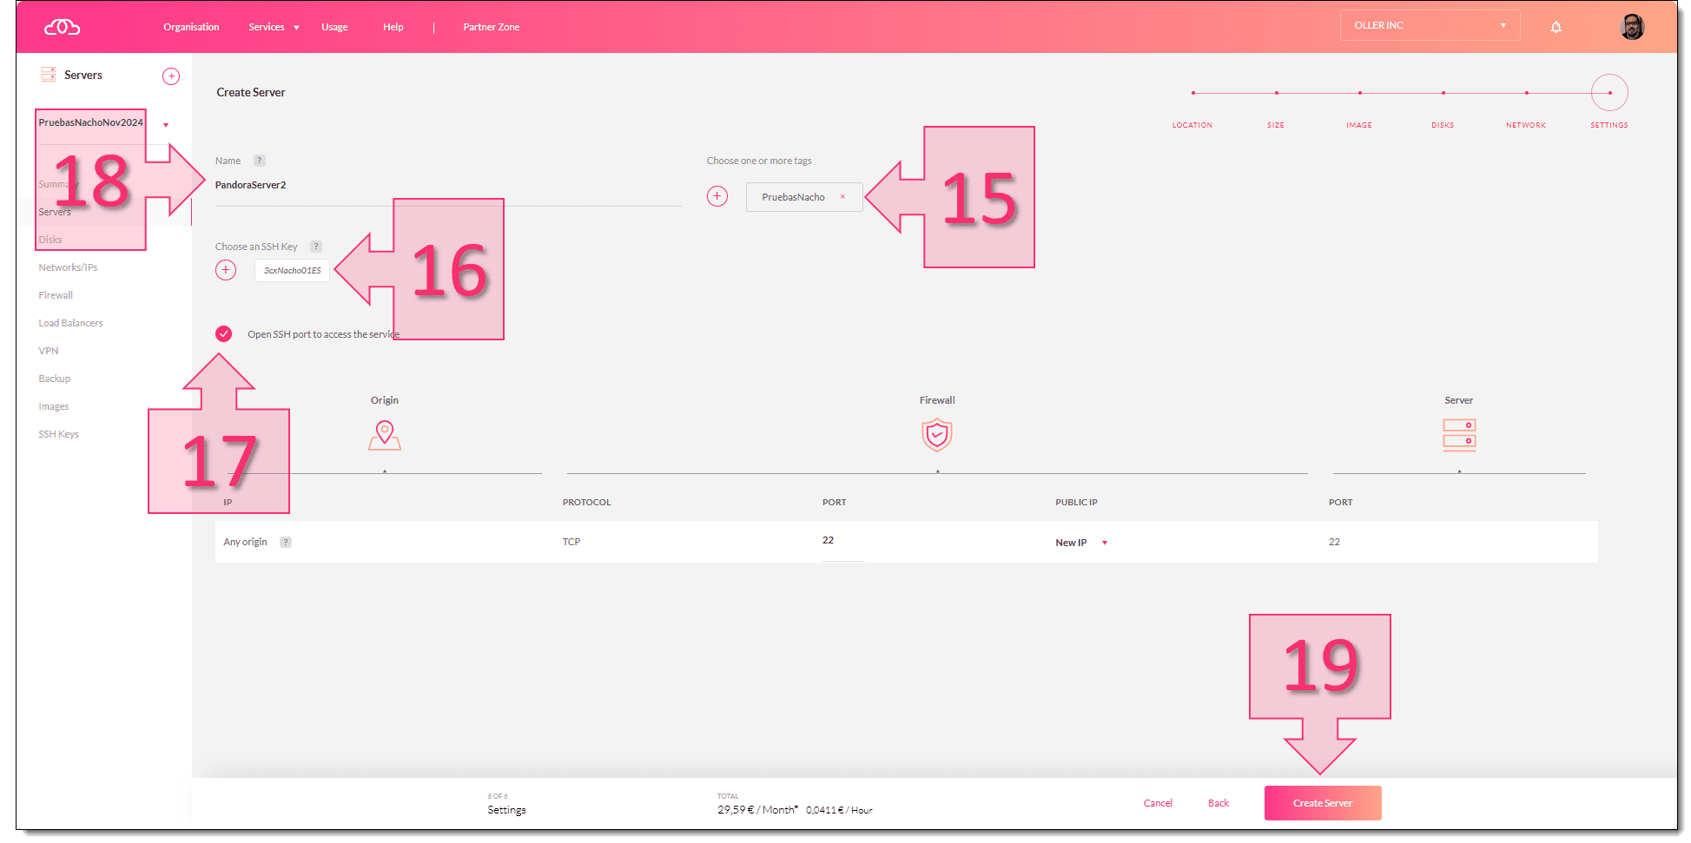This screenshot has width=1691, height=843.
Task: Select the SETTINGS wizard step
Action: [1609, 93]
